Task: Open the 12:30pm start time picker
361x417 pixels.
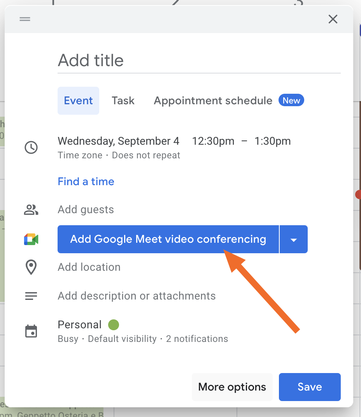Action: point(213,141)
